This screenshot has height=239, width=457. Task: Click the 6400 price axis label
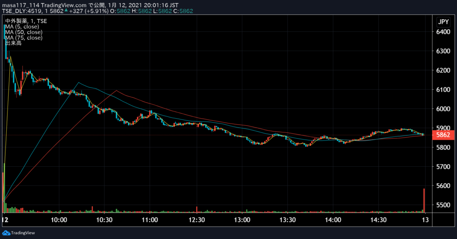coord(443,32)
